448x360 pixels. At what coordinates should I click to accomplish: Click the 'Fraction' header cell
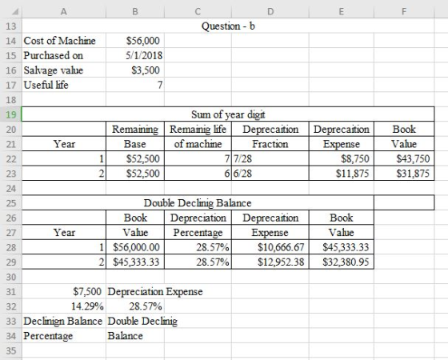[270, 144]
